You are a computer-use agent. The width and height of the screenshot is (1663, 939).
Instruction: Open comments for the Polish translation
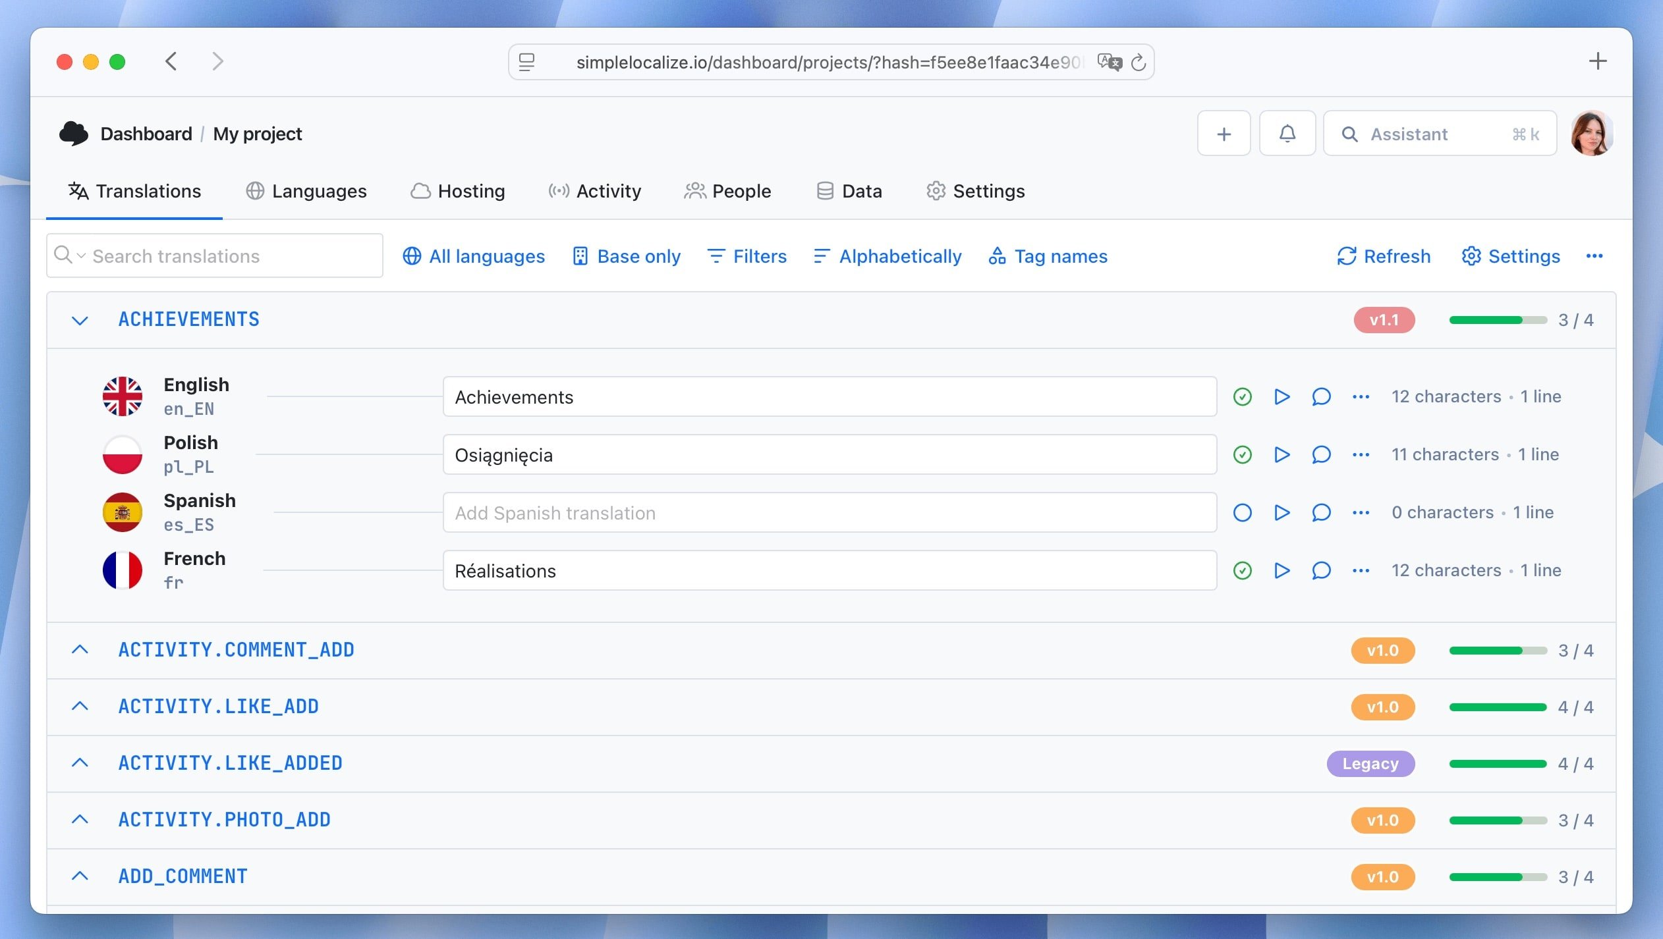[x=1321, y=454]
